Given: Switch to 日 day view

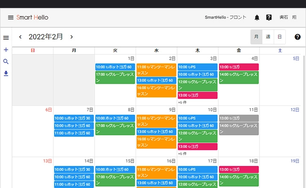Looking at the screenshot, I should (280, 37).
